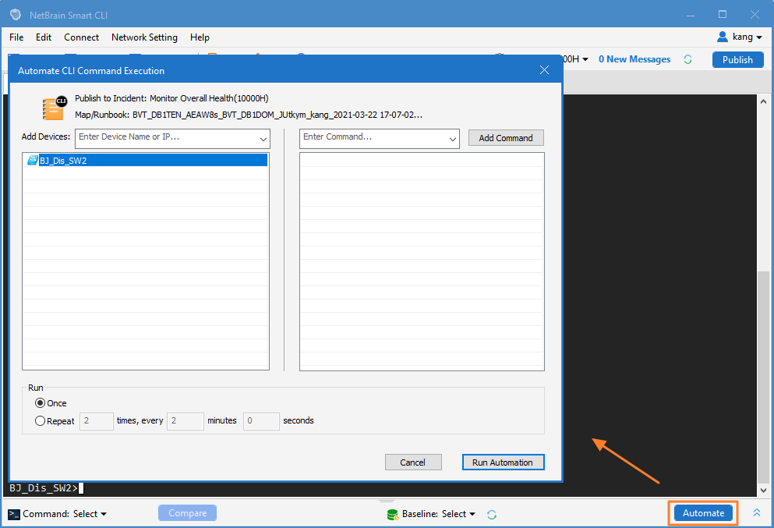774x528 pixels.
Task: Open the Baseline Select dropdown
Action: (458, 514)
